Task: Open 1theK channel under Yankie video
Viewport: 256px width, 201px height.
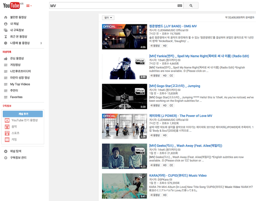Action: pyautogui.click(x=167, y=60)
